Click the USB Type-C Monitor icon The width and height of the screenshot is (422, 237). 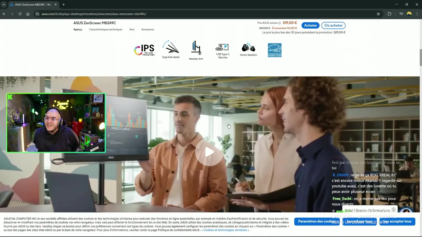(223, 51)
